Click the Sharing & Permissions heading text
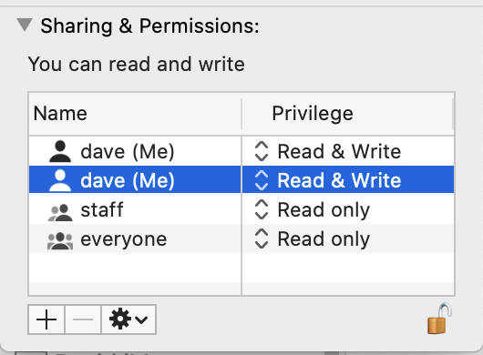 (x=150, y=25)
